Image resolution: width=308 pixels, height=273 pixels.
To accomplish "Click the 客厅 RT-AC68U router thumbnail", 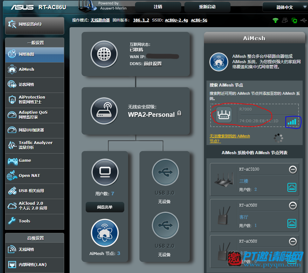I will (224, 215).
